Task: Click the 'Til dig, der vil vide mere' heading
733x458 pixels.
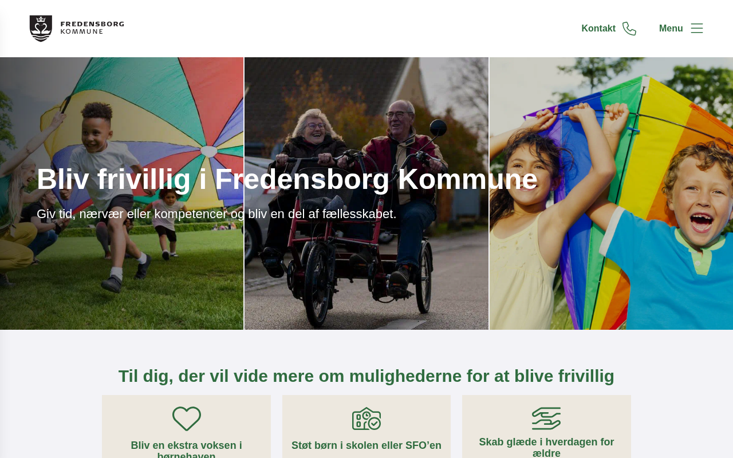Action: pos(366,376)
